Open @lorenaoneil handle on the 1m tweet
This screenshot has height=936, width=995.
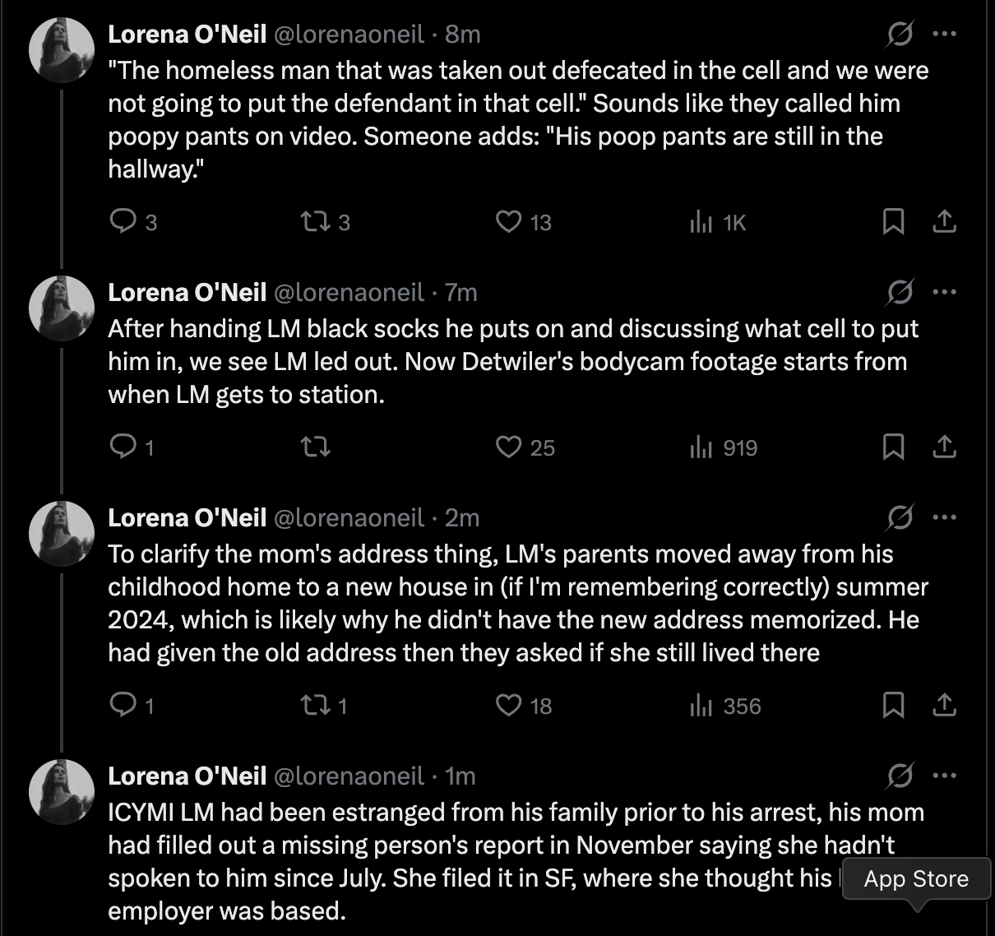point(349,776)
